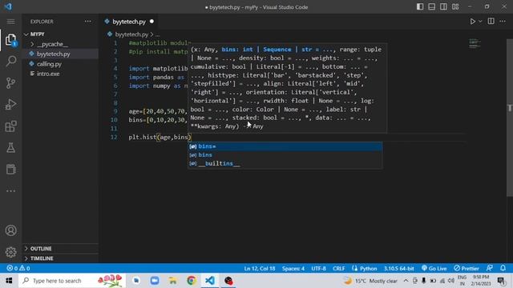Change end of line sequence CRLF

(338, 269)
